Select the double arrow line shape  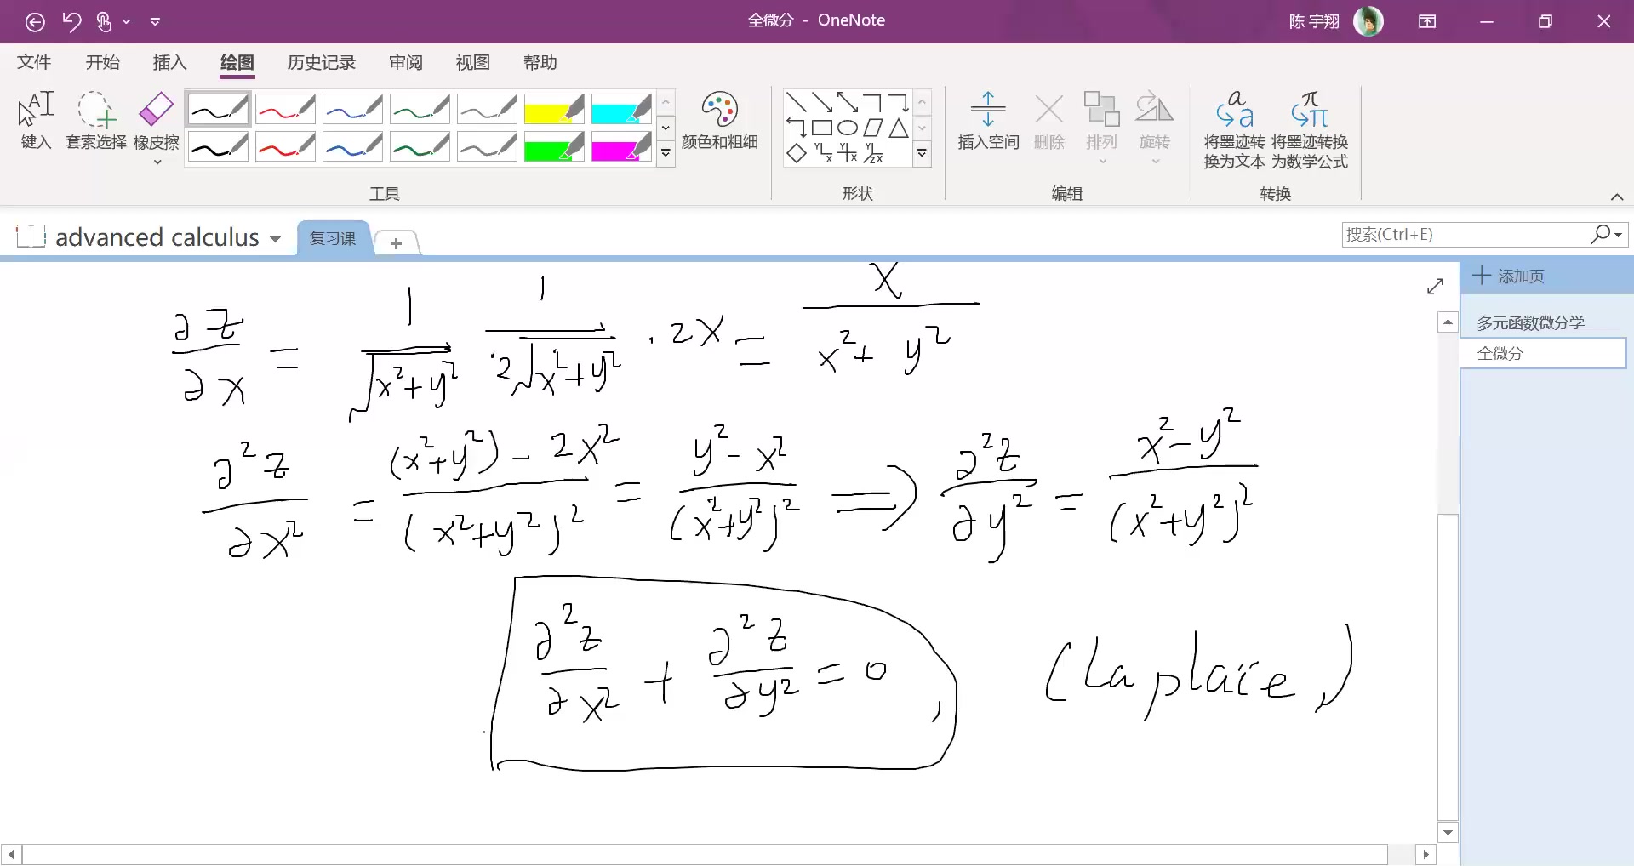(847, 103)
